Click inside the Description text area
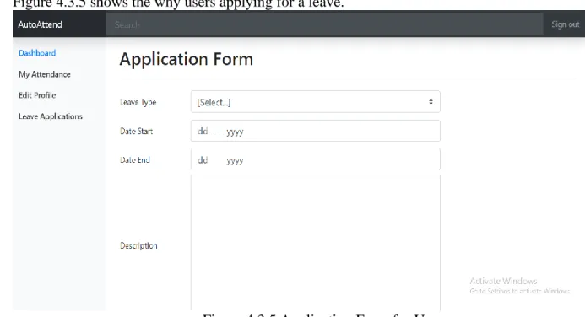The height and width of the screenshot is (317, 585). [x=315, y=243]
